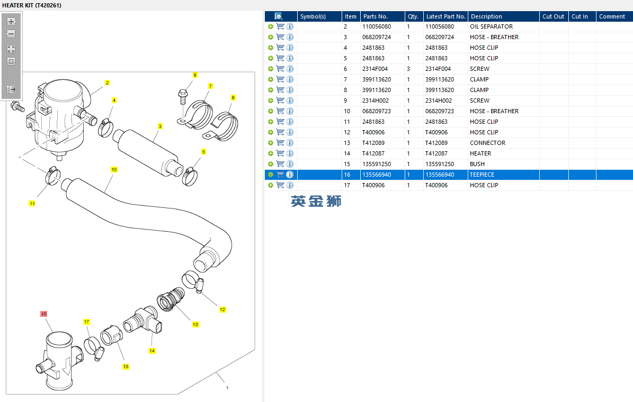The image size is (633, 402).
Task: Sort by Qty. column header
Action: click(414, 16)
